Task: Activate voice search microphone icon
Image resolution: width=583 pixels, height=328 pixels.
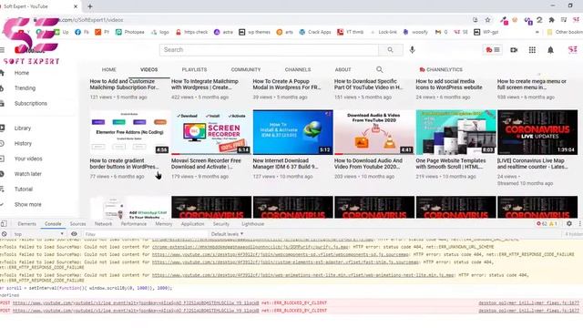Action: pos(412,50)
